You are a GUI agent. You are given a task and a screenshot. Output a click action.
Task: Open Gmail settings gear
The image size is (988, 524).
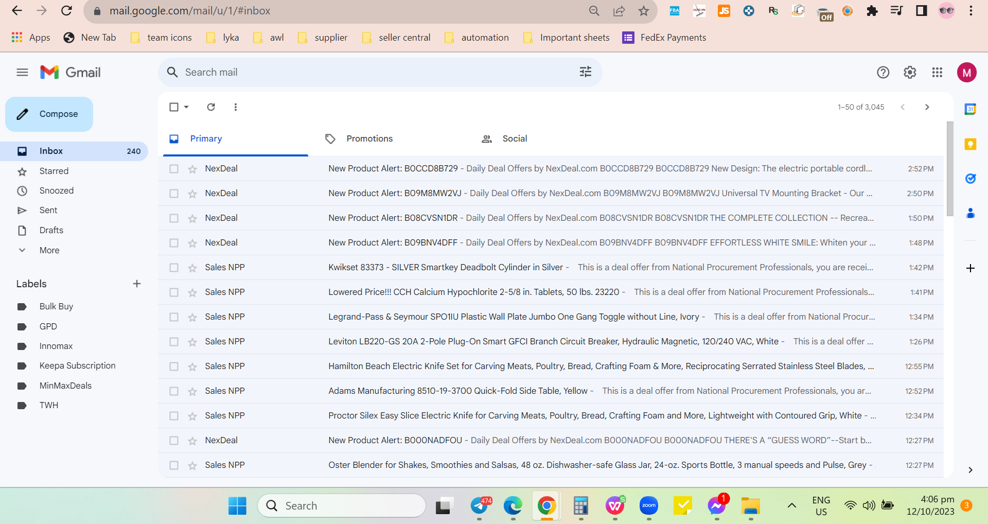(x=910, y=73)
